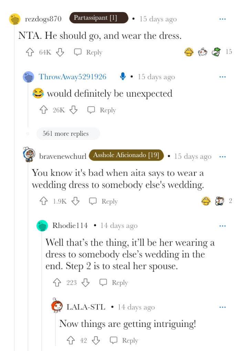The width and height of the screenshot is (241, 351).
Task: Upvote rezdogs870's NTA comment
Action: 30,52
